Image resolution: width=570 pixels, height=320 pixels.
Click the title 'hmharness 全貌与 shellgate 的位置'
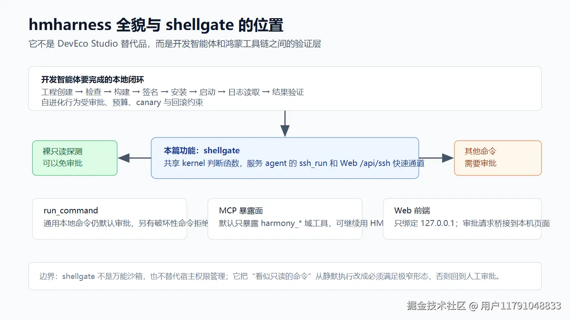156,25
